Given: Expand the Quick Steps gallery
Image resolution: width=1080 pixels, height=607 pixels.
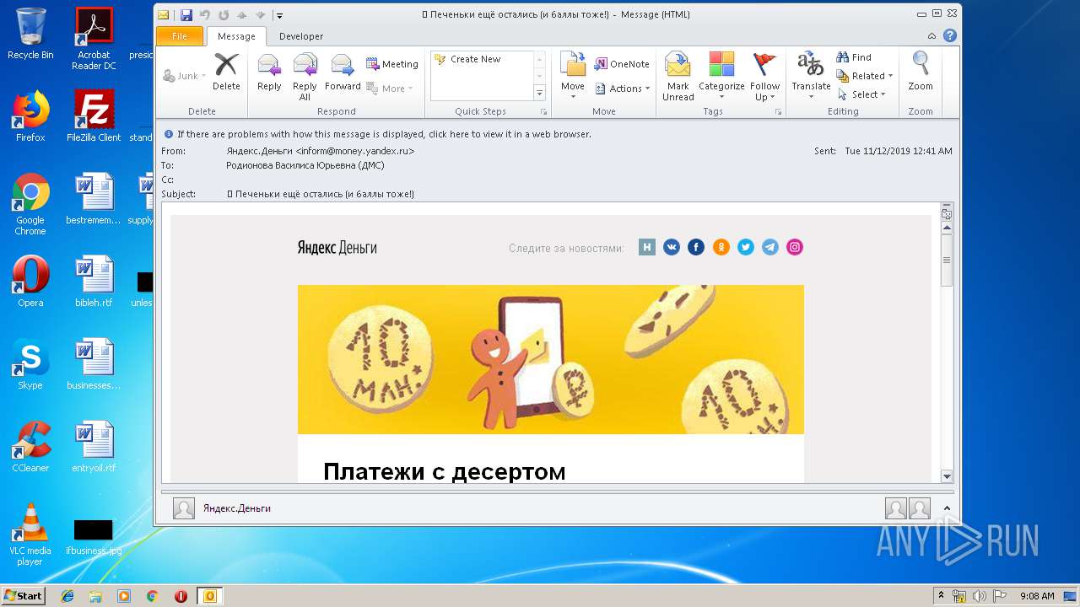Looking at the screenshot, I should pos(540,93).
